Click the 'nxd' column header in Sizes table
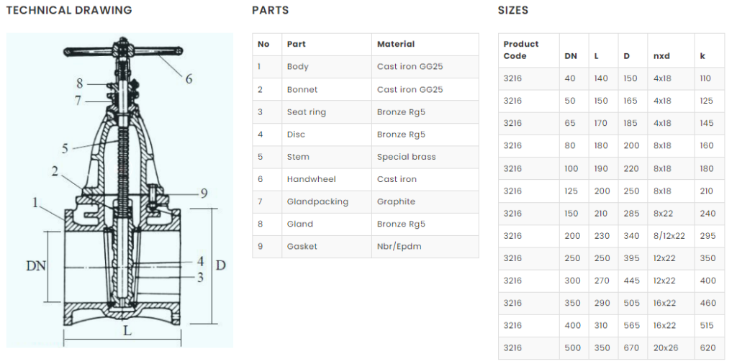 (x=661, y=55)
